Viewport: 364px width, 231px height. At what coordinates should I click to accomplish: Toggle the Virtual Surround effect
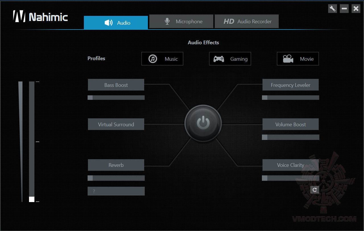pyautogui.click(x=116, y=124)
